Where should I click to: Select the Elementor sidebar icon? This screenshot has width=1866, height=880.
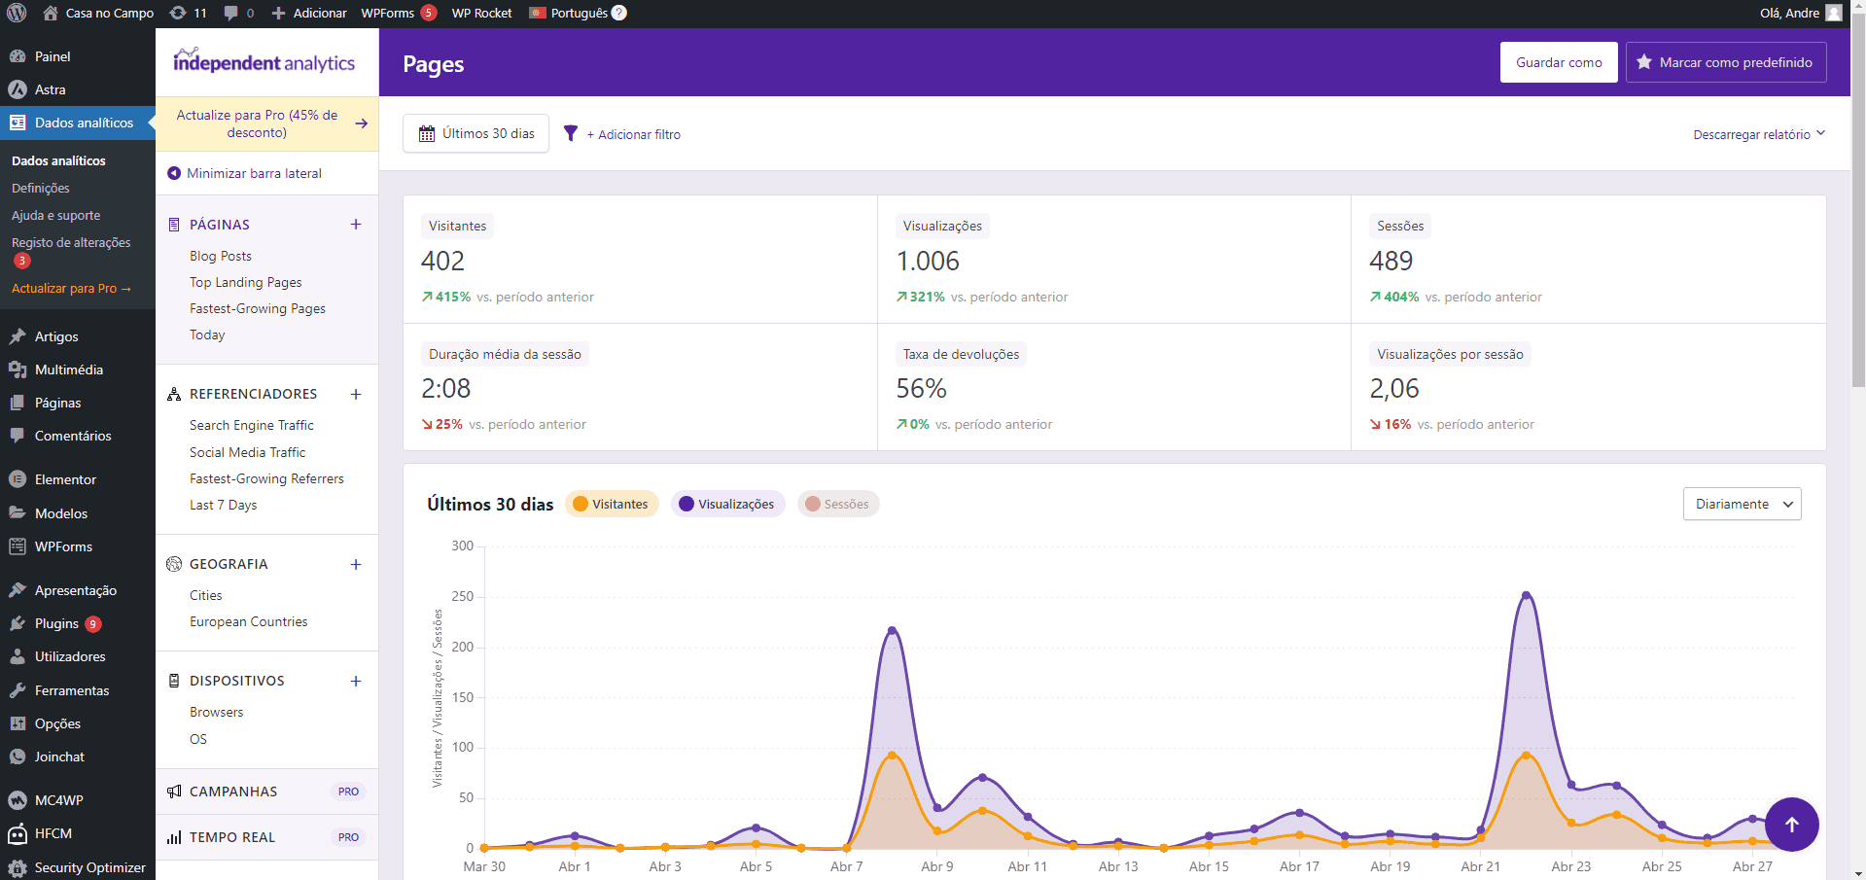pyautogui.click(x=18, y=478)
